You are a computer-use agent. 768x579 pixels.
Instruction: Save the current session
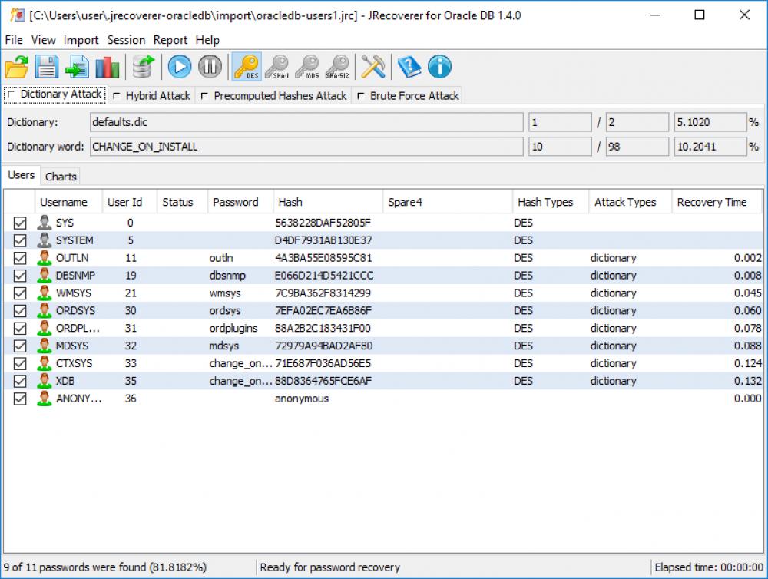[x=46, y=67]
